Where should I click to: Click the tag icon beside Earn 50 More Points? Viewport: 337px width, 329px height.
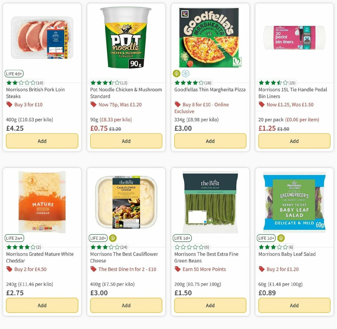point(178,269)
